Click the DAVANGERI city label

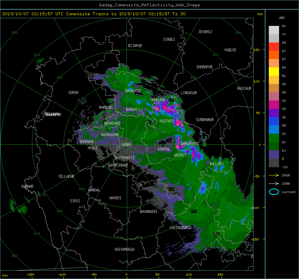click(149, 212)
